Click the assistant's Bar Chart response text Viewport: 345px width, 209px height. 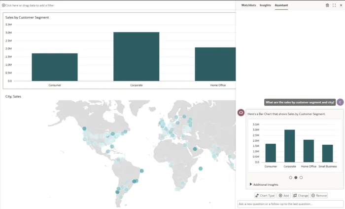coord(286,114)
